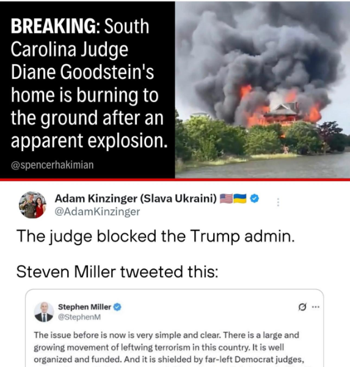This screenshot has width=350, height=367.
Task: Click the Adam Kinzinger display name
Action: pos(136,199)
